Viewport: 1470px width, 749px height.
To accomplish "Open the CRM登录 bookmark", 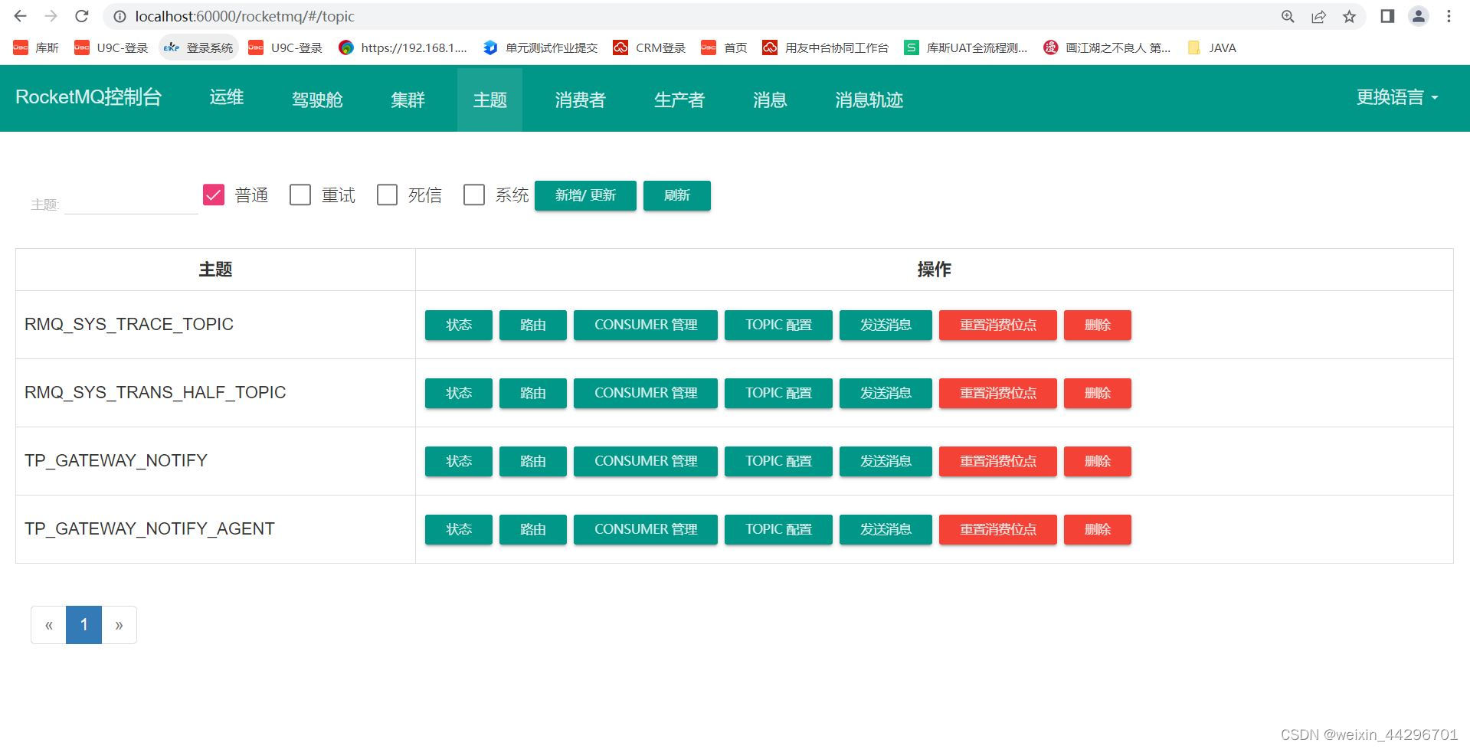I will (650, 47).
